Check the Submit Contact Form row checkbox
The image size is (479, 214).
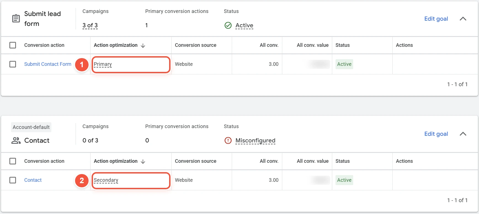pos(13,64)
